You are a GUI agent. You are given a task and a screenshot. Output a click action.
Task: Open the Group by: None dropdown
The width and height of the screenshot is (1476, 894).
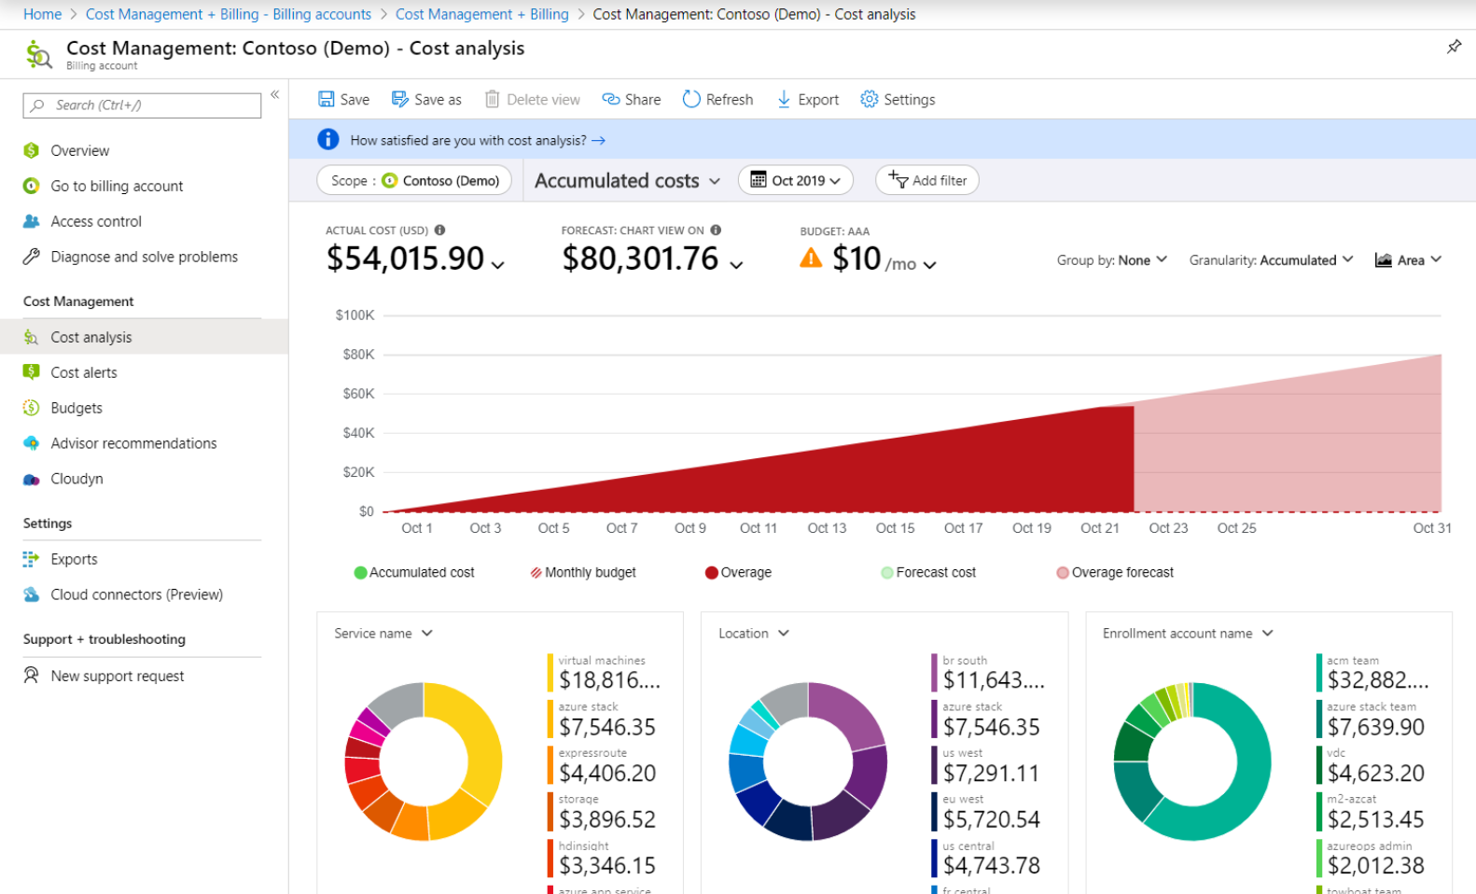(1111, 260)
